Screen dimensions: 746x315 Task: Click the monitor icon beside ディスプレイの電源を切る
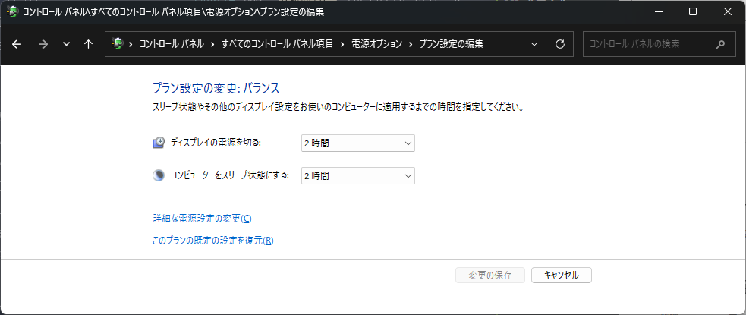coord(159,143)
